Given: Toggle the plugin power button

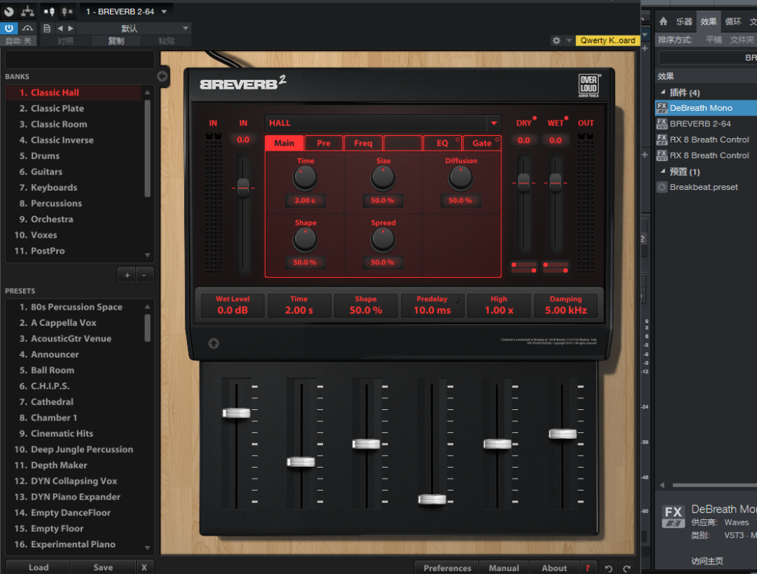Looking at the screenshot, I should [x=9, y=28].
